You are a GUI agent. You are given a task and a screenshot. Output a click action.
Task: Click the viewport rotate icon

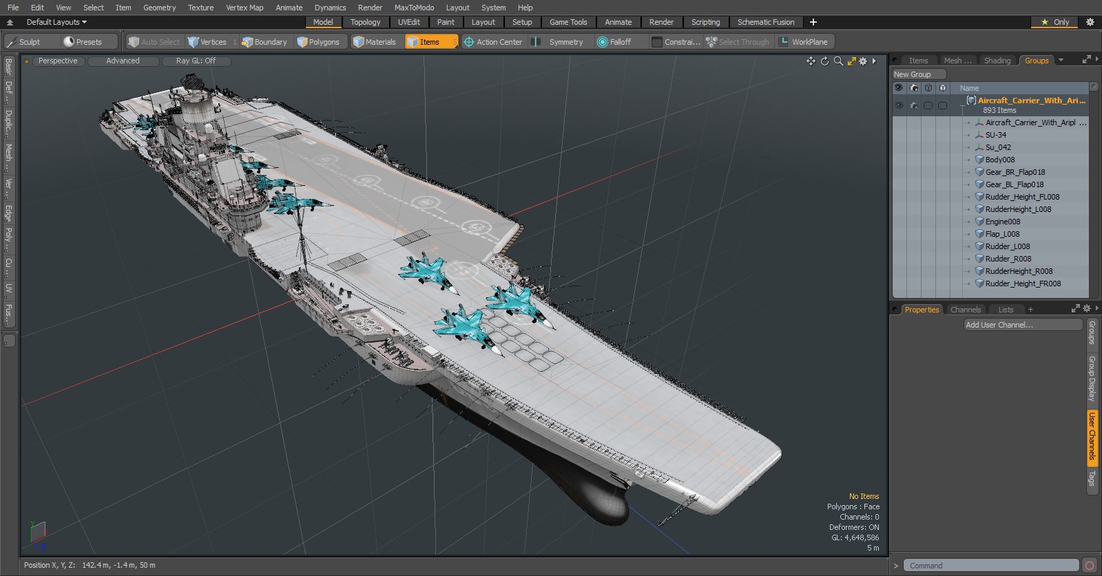(824, 61)
